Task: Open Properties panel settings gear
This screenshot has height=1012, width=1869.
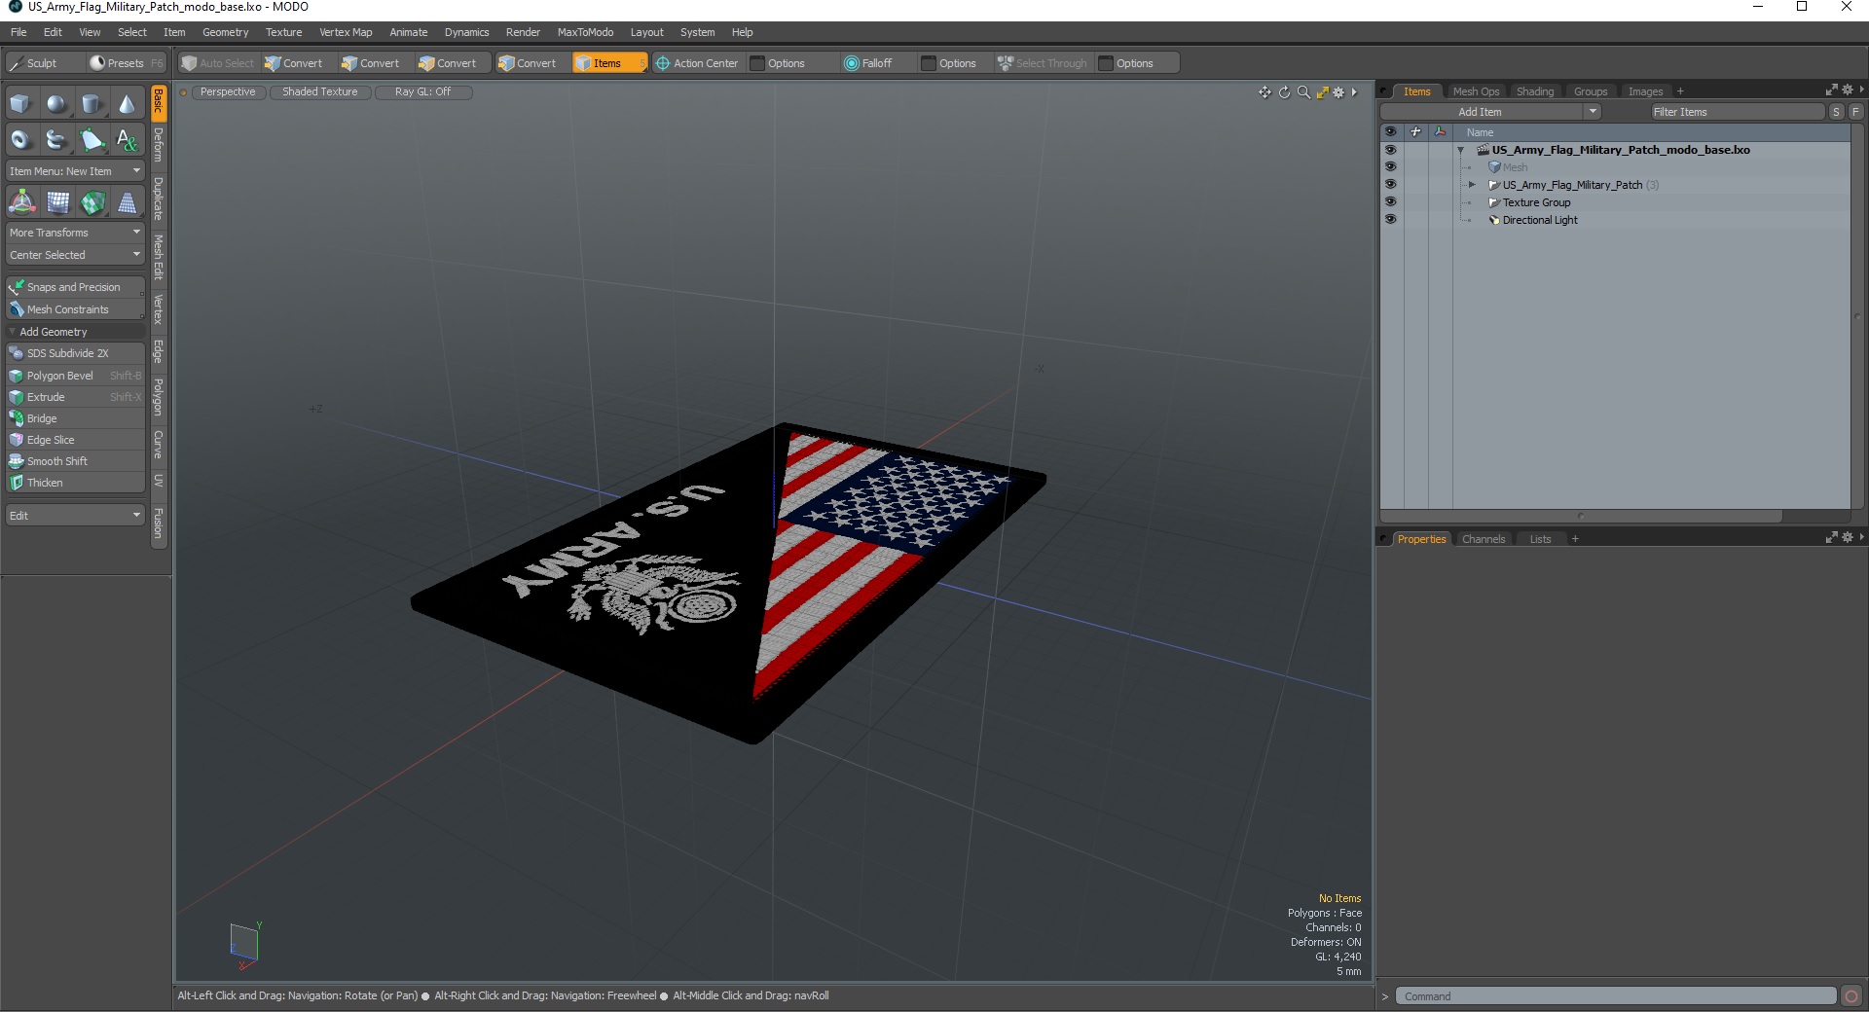Action: coord(1848,537)
